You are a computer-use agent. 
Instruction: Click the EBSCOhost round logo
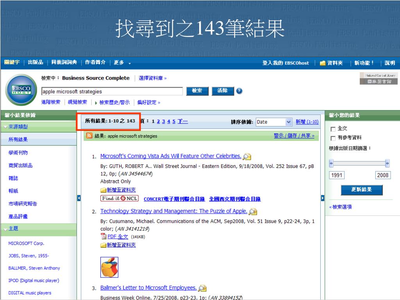click(x=21, y=90)
